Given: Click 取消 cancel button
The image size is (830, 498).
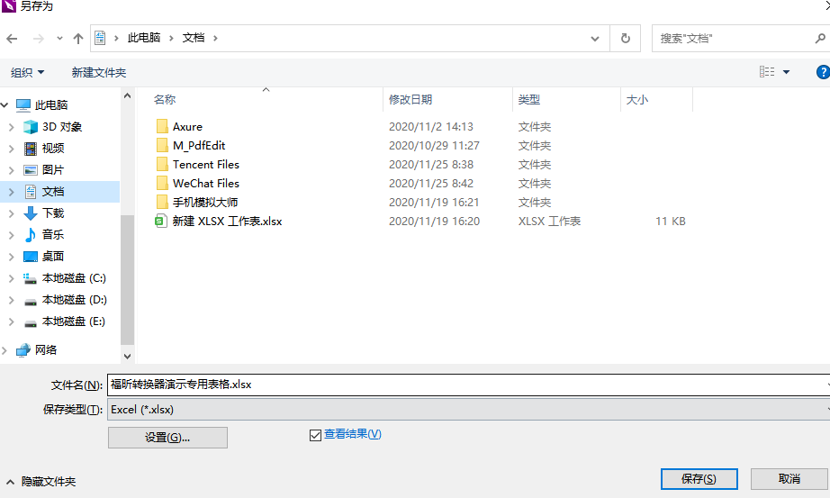Looking at the screenshot, I should pyautogui.click(x=789, y=479).
